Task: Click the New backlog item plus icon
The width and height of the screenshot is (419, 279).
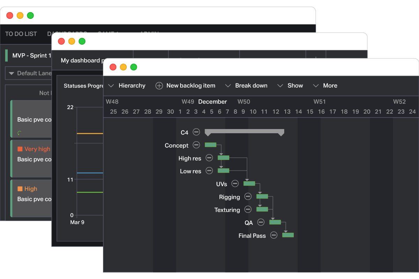Action: (x=159, y=85)
